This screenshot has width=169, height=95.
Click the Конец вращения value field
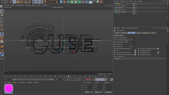point(132,42)
